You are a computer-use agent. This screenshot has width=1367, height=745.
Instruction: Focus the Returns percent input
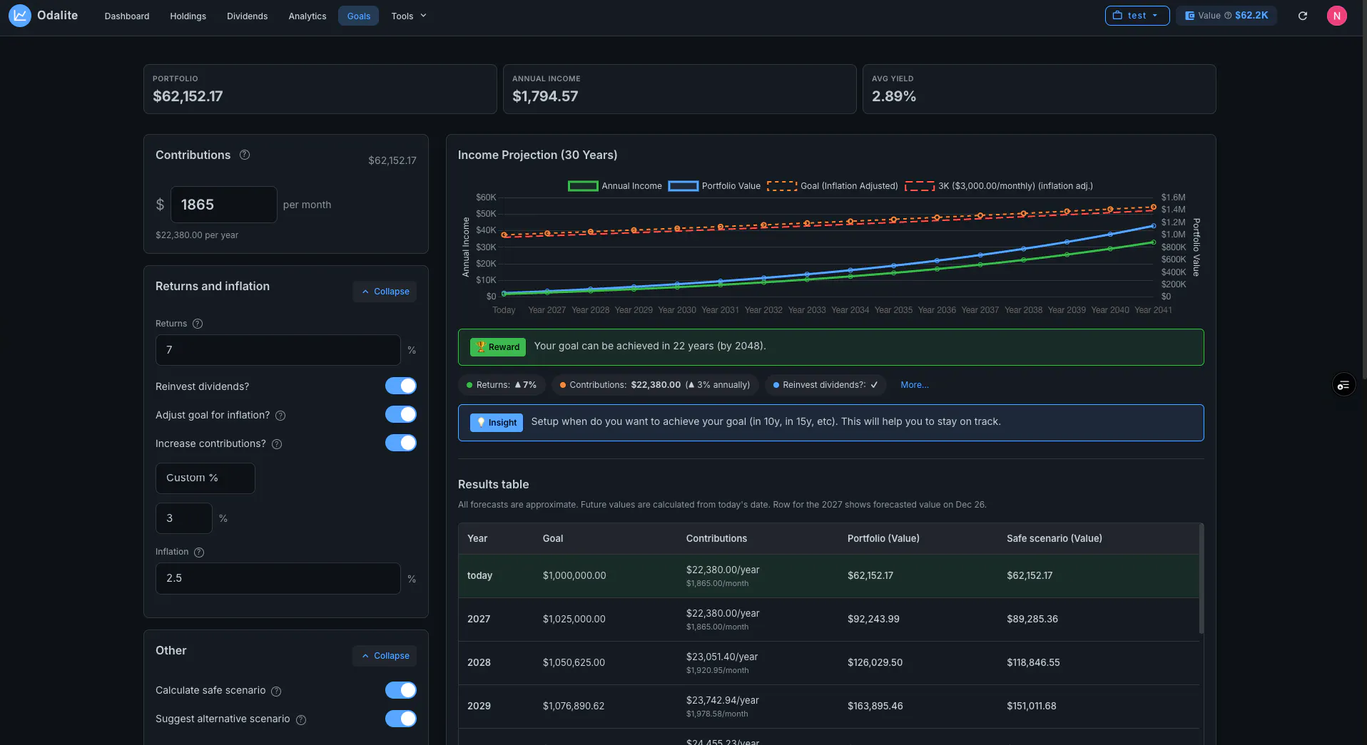point(278,350)
